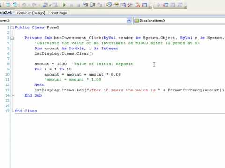This screenshot has width=225, height=168.
Task: Click the 'For i = 1 To 10' line
Action: (53, 69)
